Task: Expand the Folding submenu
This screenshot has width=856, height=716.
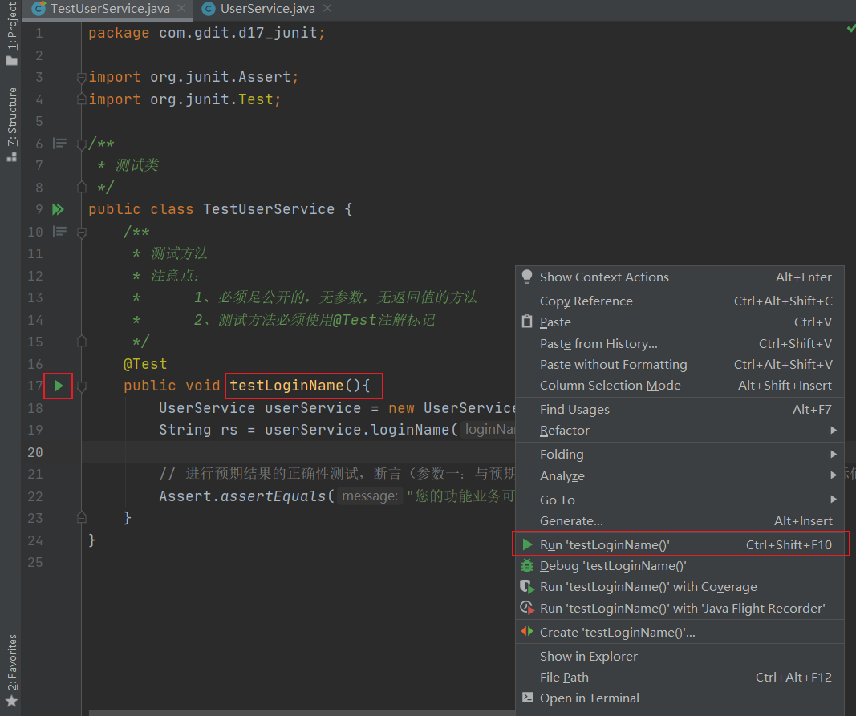Action: click(562, 455)
